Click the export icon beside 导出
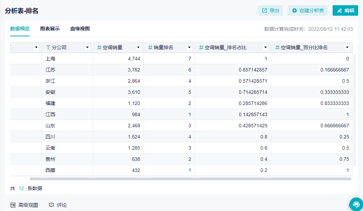The width and height of the screenshot is (363, 211). point(264,10)
